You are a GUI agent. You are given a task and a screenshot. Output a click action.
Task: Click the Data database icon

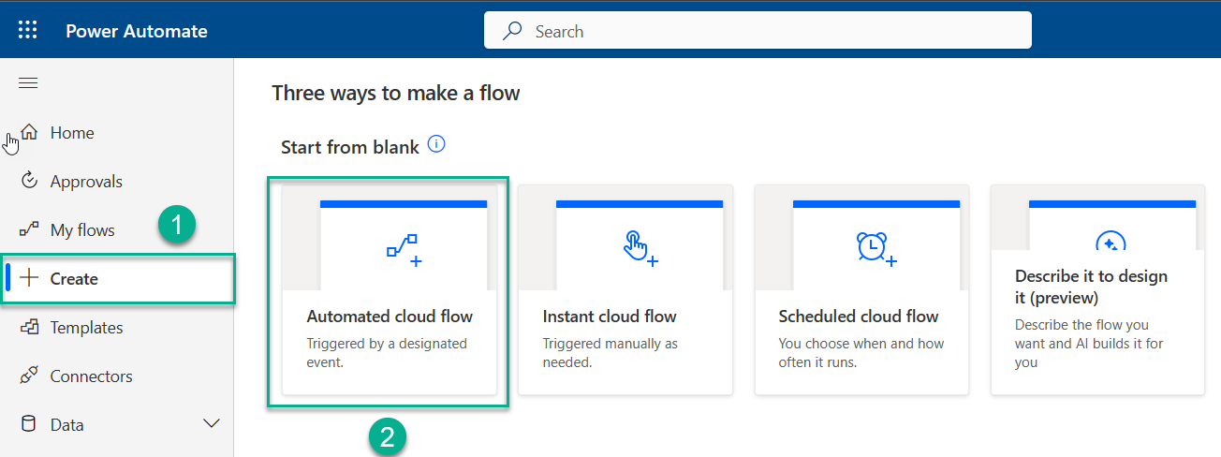[x=29, y=424]
